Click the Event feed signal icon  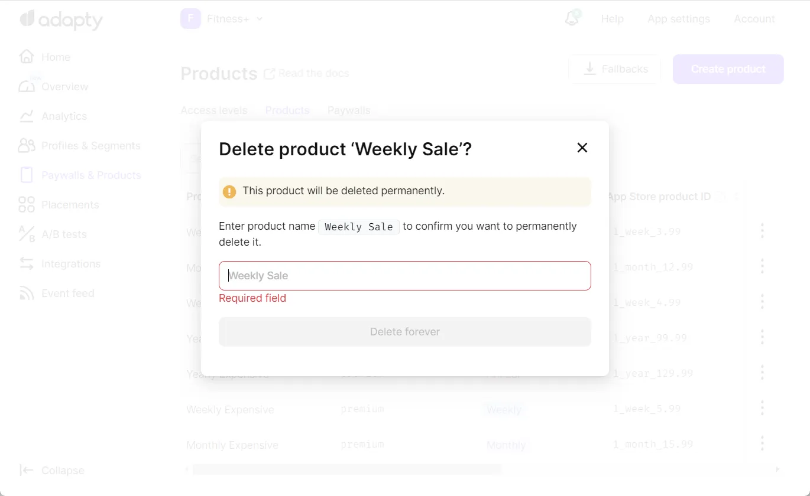pyautogui.click(x=27, y=293)
